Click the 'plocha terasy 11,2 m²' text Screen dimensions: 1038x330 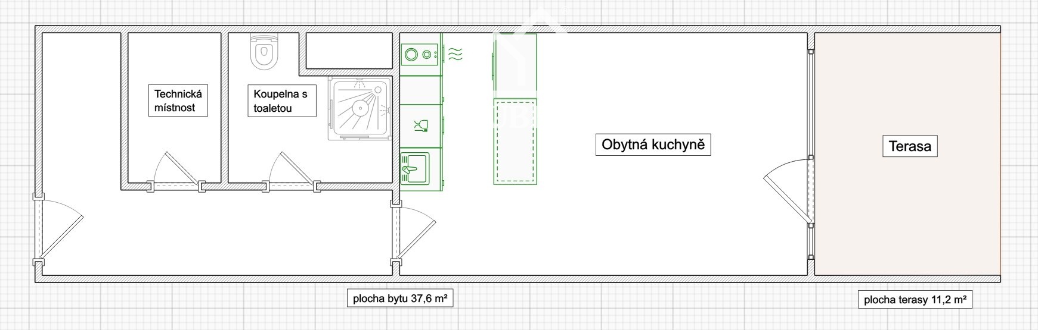(915, 300)
